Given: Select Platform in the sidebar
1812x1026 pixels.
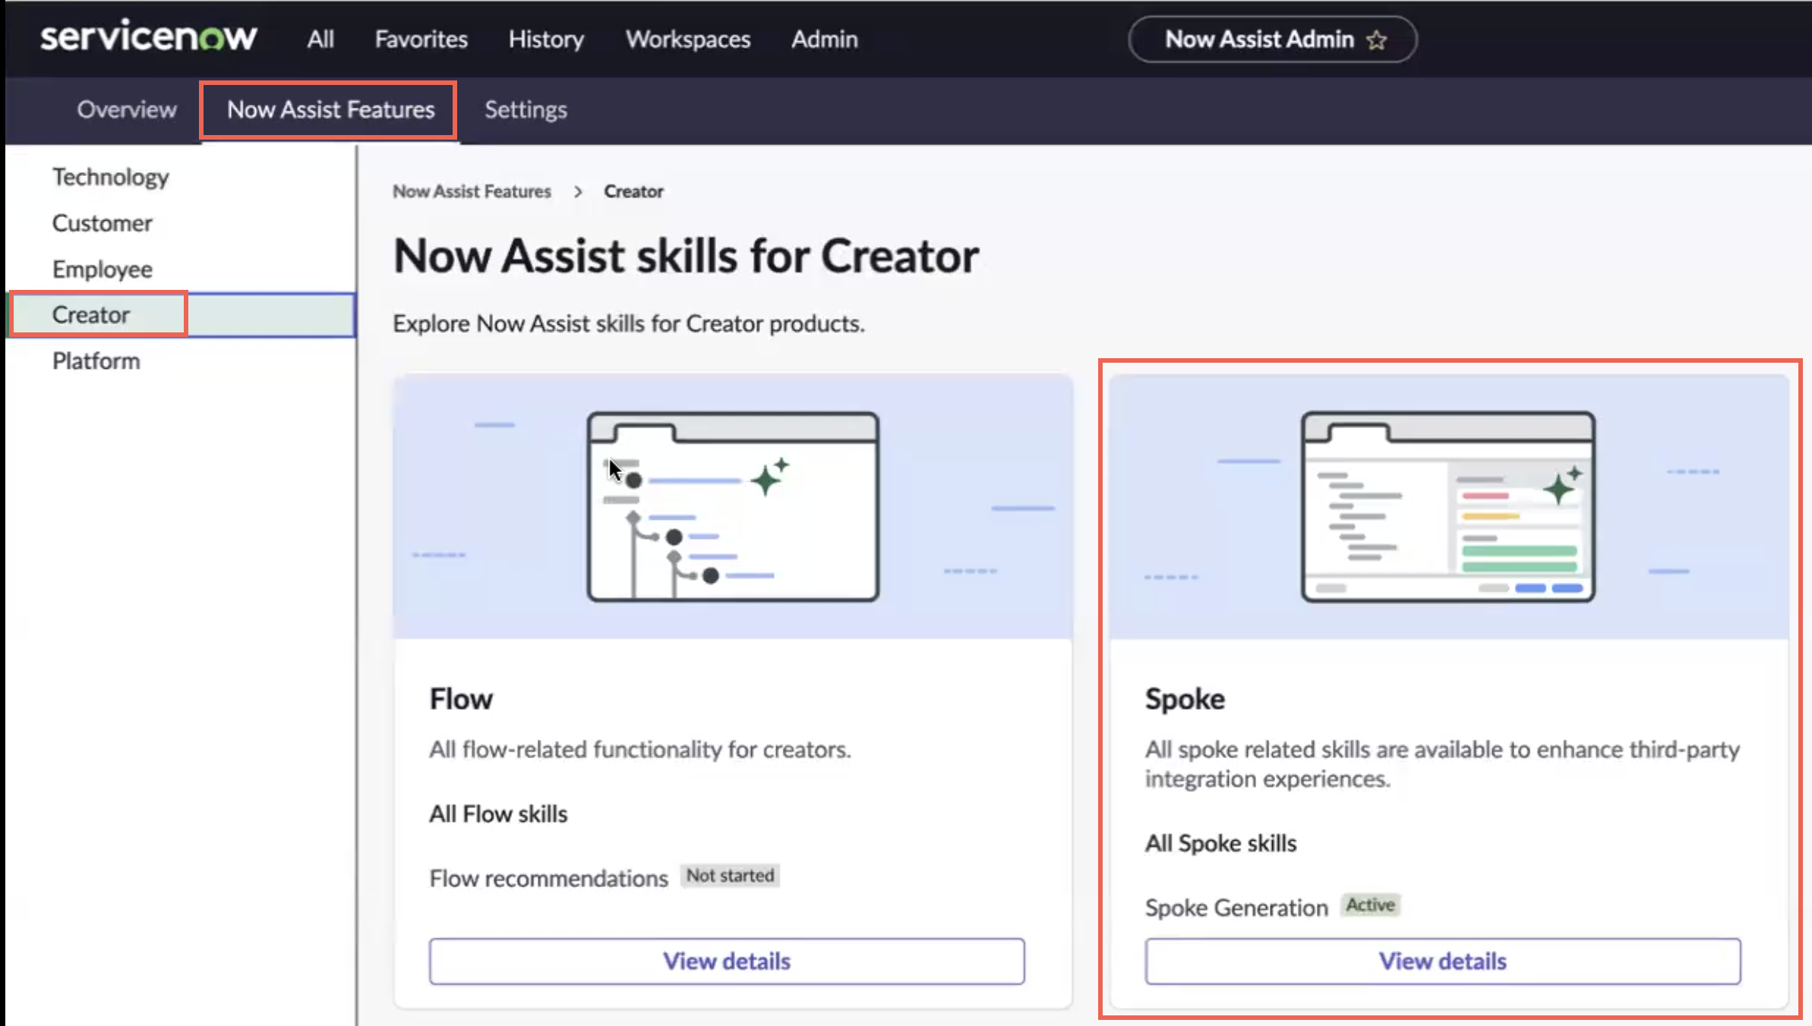Looking at the screenshot, I should tap(96, 361).
